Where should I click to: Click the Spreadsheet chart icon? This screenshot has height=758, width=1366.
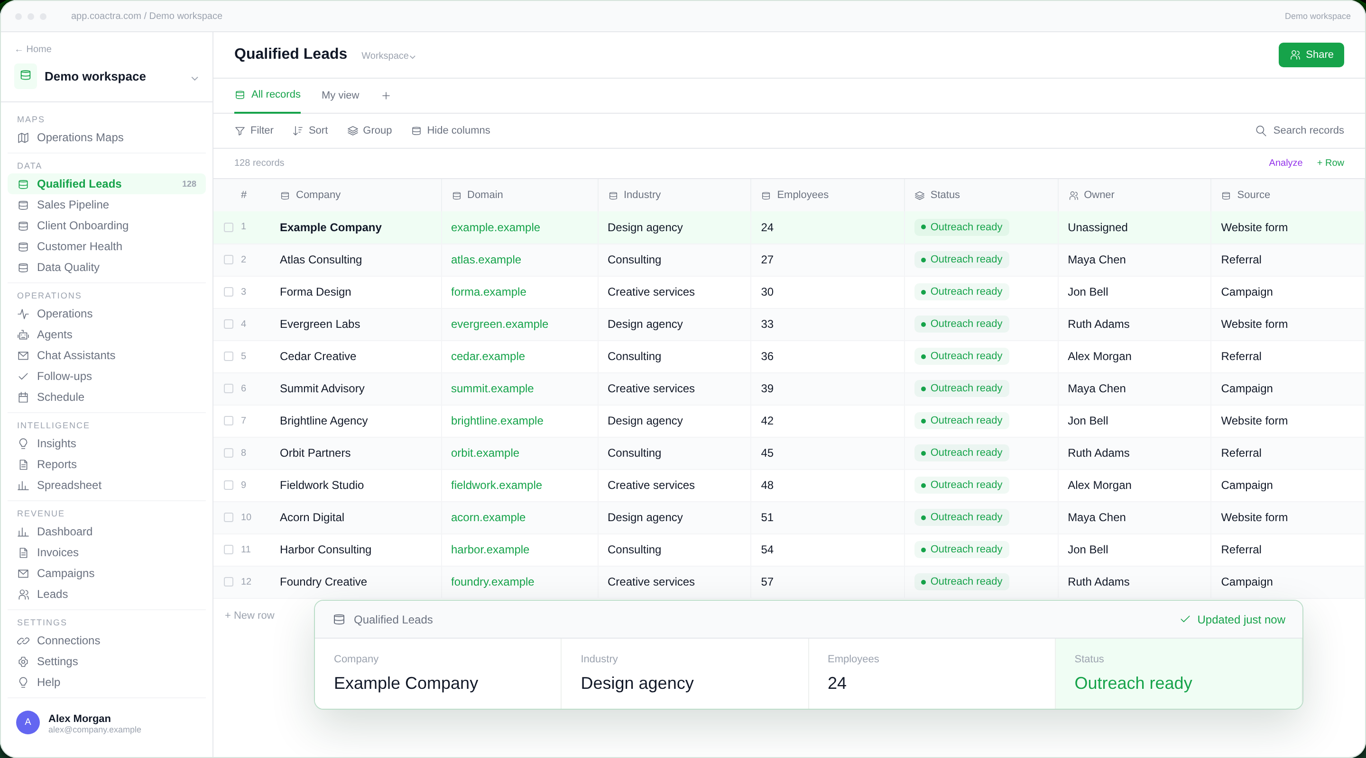(x=23, y=485)
